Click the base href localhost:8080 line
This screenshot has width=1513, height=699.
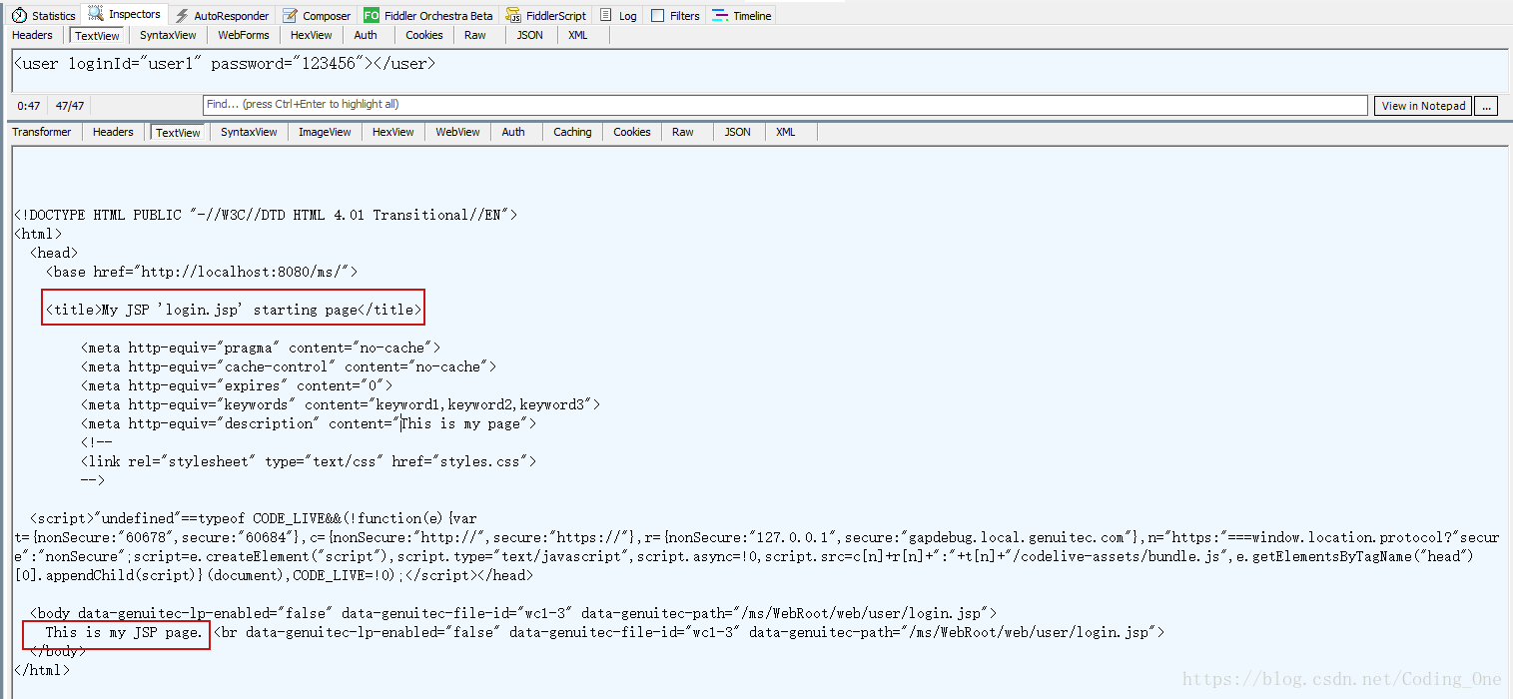201,272
